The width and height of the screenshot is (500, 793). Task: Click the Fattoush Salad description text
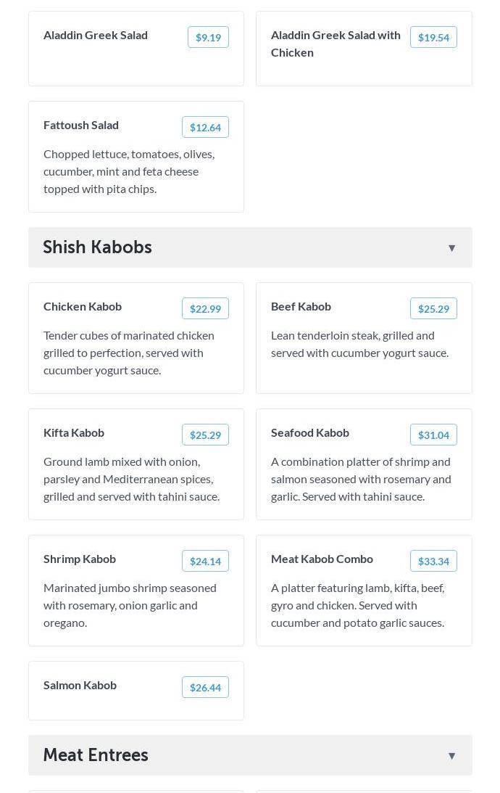point(129,171)
